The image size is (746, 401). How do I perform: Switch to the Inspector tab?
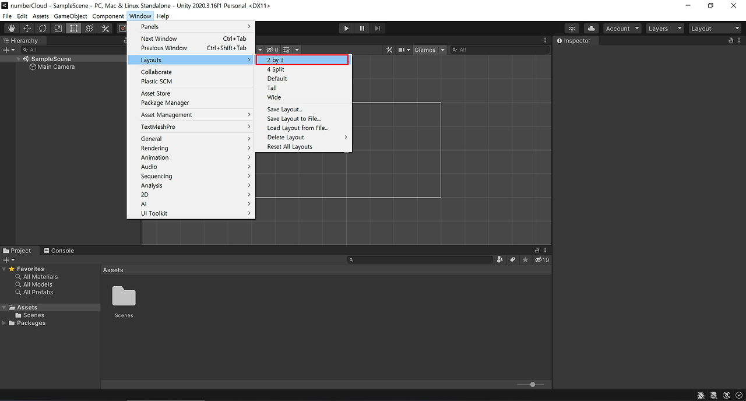click(x=573, y=41)
